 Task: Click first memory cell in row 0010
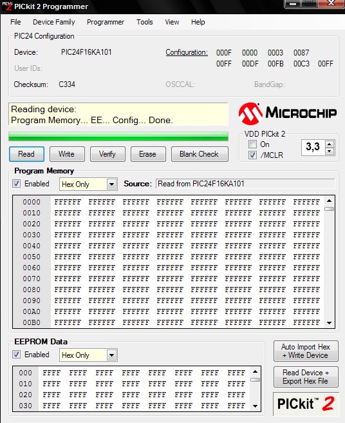tap(68, 213)
